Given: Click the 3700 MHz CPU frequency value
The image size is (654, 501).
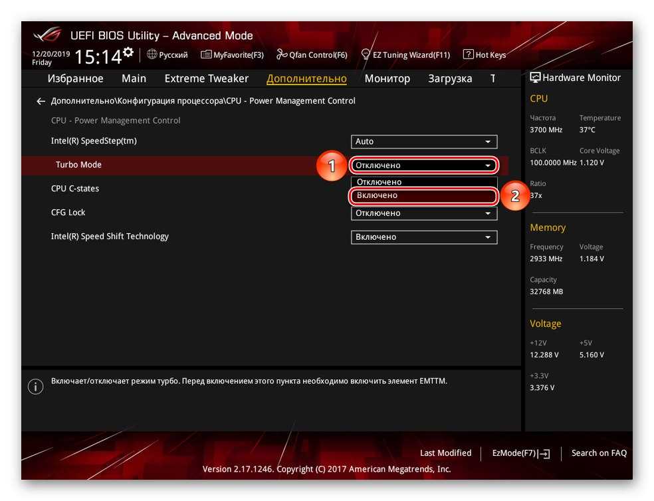Looking at the screenshot, I should point(546,130).
